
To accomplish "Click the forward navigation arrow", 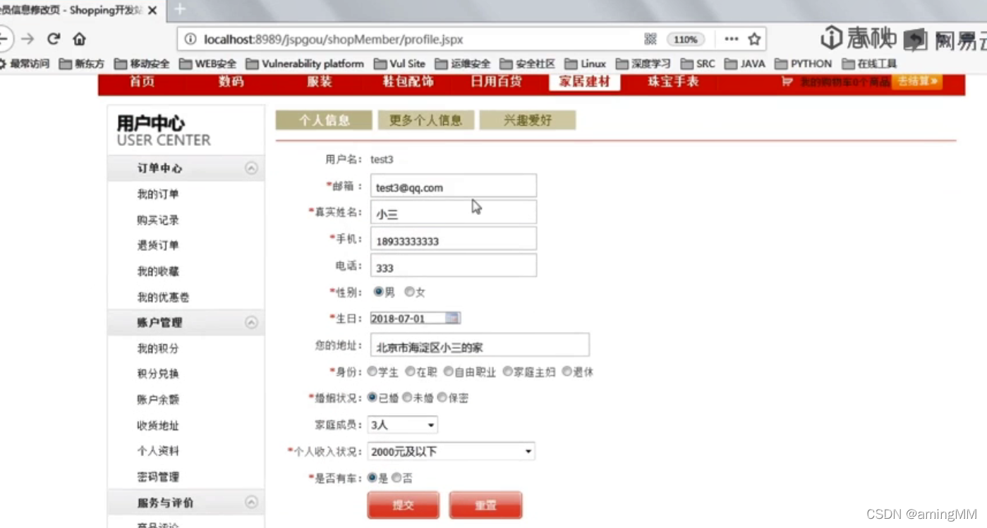I will (x=28, y=39).
